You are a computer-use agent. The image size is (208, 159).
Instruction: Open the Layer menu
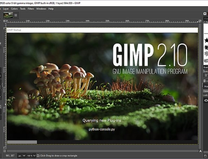[6, 9]
